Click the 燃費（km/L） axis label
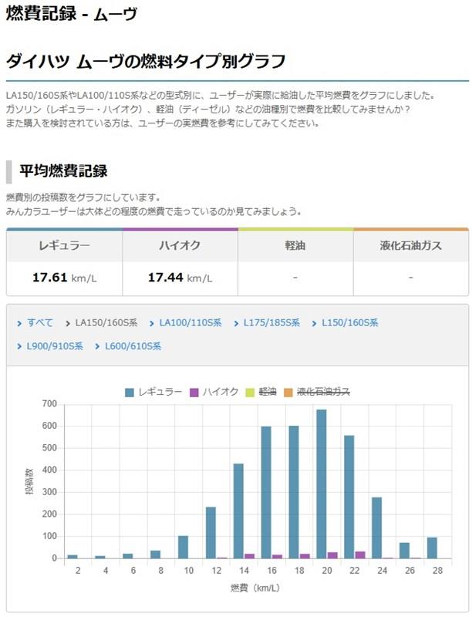This screenshot has width=472, height=617. pos(255,588)
